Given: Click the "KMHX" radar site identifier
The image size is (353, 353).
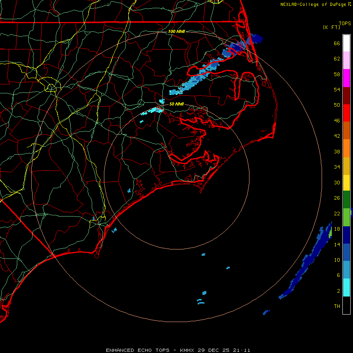Looking at the screenshot, I should pyautogui.click(x=187, y=350).
